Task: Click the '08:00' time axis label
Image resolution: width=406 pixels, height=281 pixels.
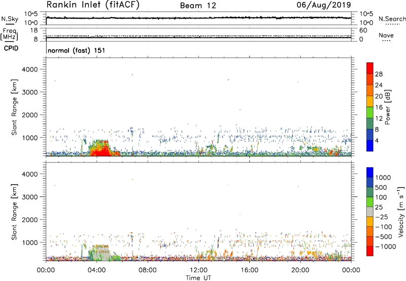Action: (x=148, y=270)
